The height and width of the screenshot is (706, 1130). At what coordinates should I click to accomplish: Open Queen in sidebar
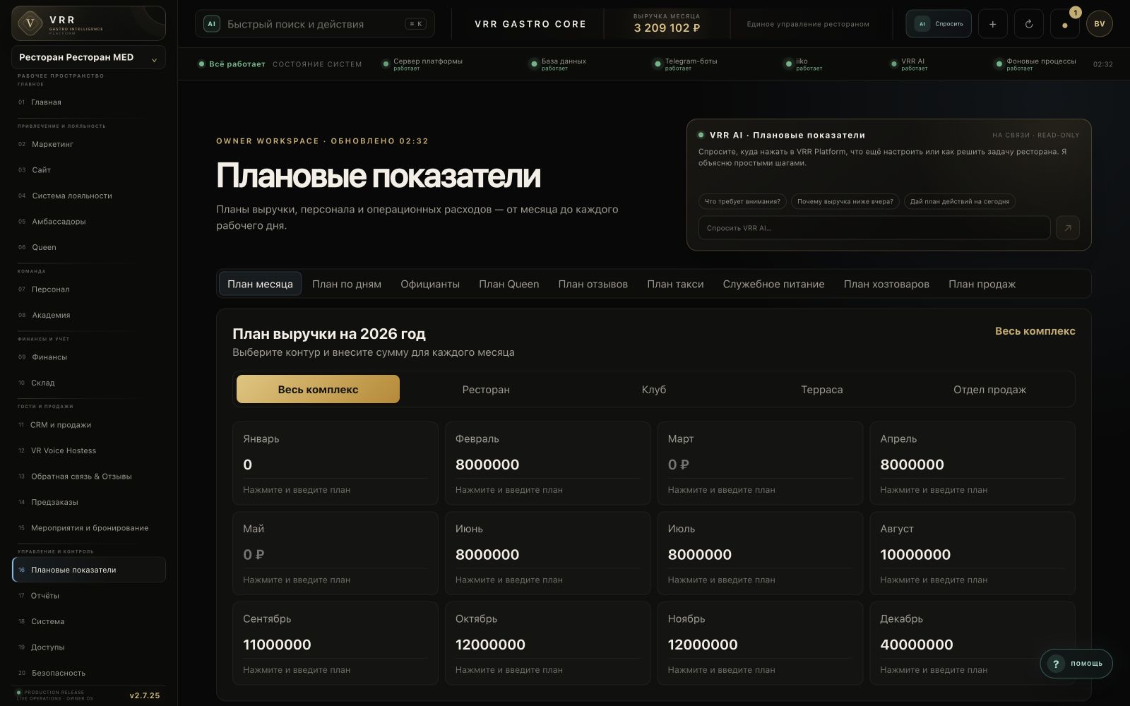(x=88, y=247)
